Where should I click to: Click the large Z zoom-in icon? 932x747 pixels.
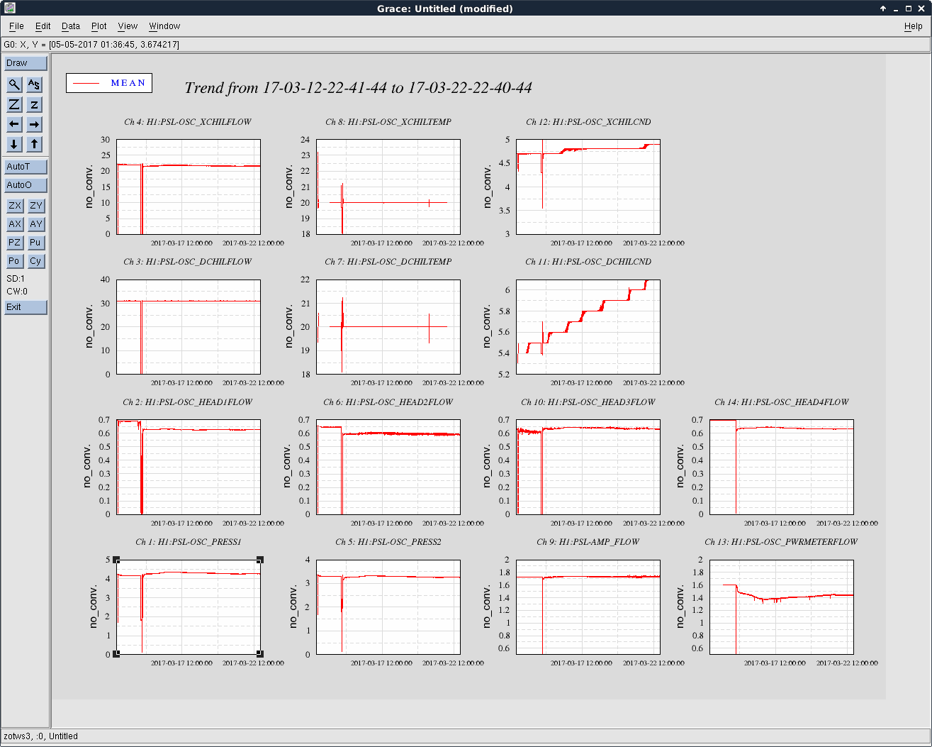click(14, 104)
